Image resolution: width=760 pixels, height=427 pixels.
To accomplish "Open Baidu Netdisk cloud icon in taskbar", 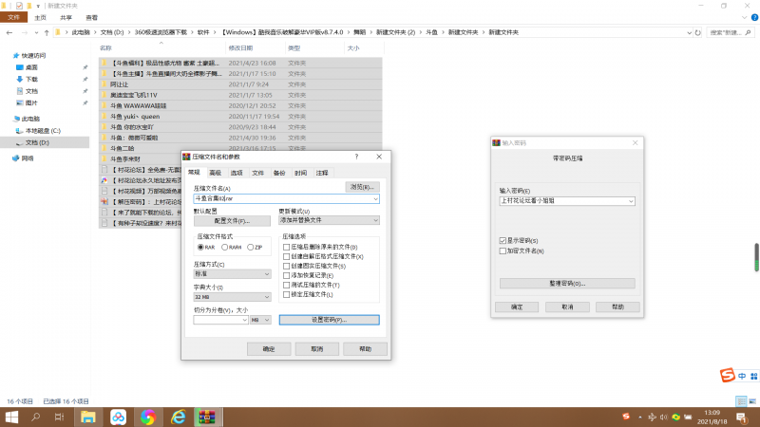I will pyautogui.click(x=118, y=417).
